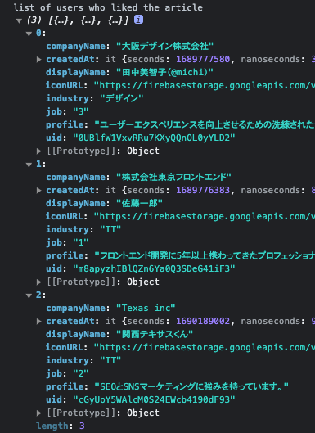Click 'list of users who liked the article' log text
This screenshot has width=315, height=433.
click(108, 7)
